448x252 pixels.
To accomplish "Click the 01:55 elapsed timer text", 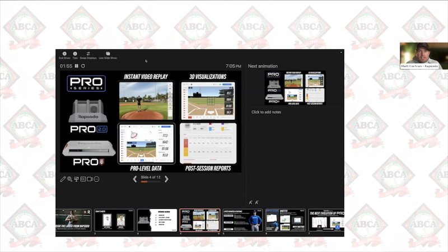I will pos(66,66).
